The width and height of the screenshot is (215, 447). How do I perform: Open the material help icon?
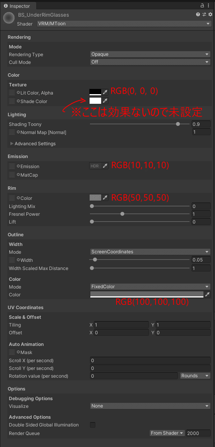coord(198,14)
